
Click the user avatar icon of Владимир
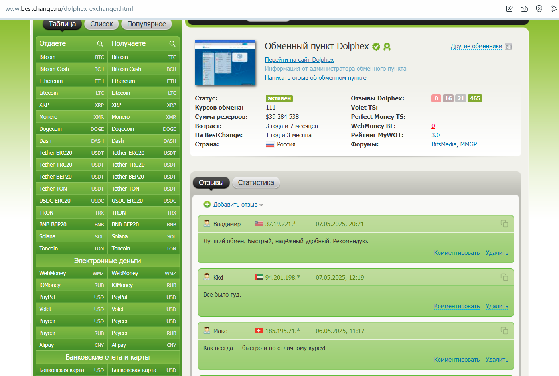(x=207, y=223)
